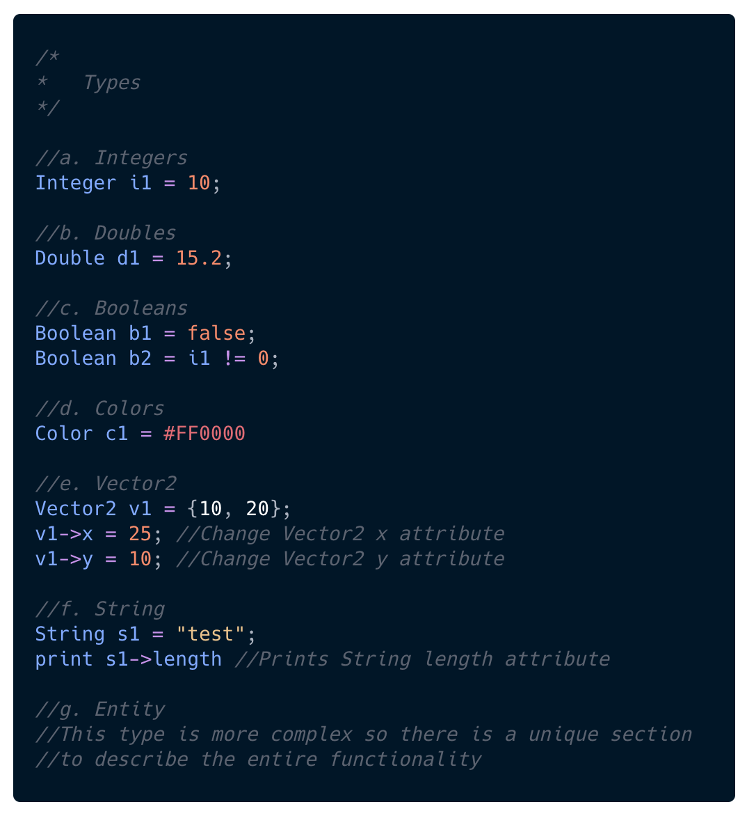Click the 'Types' header comment
Screen dimensions: 747x816
(112, 83)
